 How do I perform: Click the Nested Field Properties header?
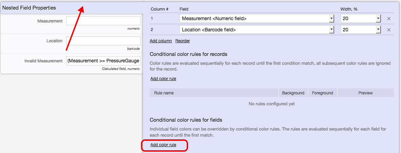29,7
